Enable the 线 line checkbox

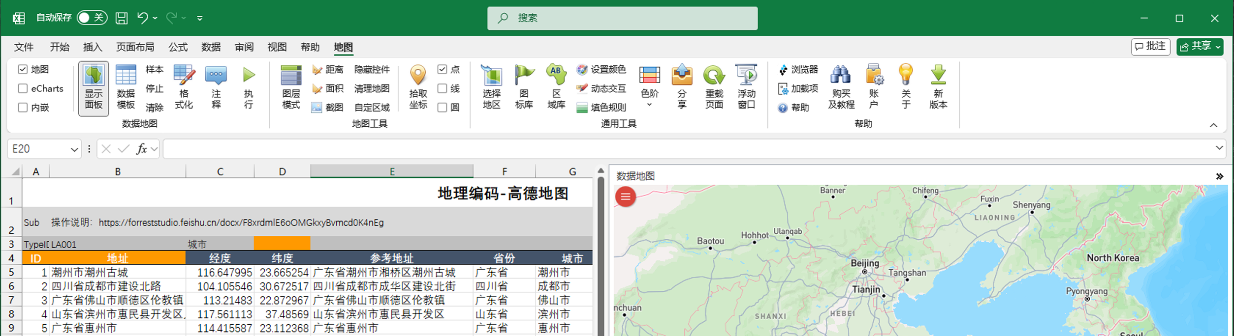point(442,88)
